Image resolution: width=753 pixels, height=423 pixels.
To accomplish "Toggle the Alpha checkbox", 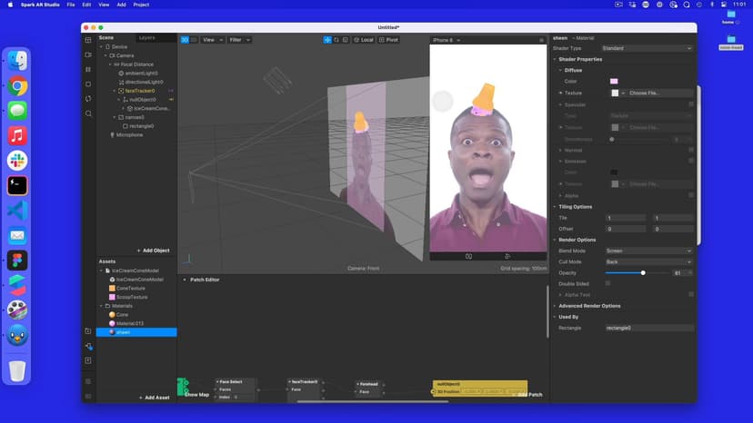I will click(x=691, y=195).
